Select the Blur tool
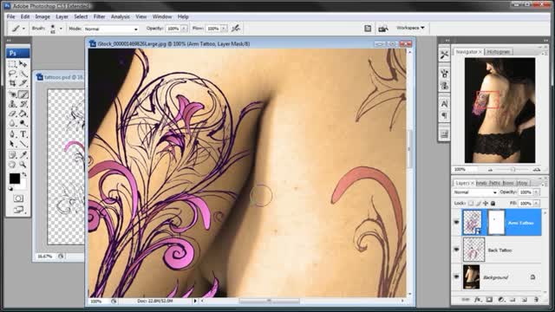The height and width of the screenshot is (312, 555). coord(12,123)
